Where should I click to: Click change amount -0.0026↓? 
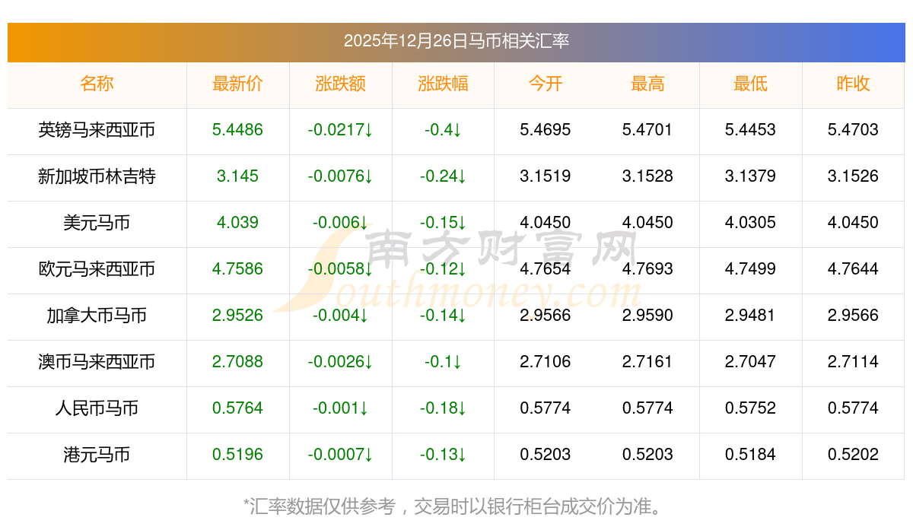click(340, 362)
